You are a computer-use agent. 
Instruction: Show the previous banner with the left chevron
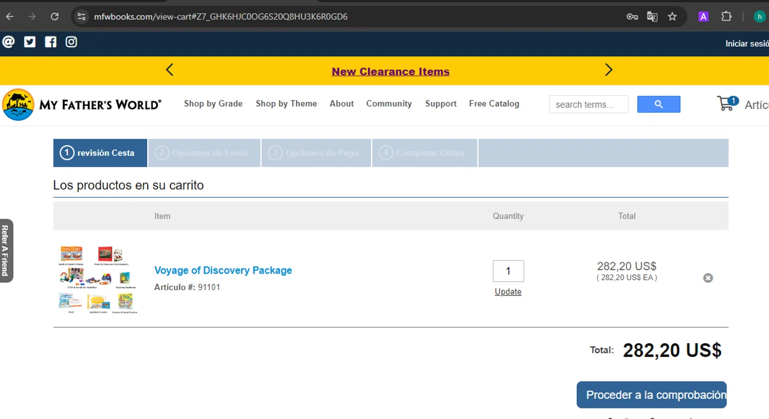pyautogui.click(x=170, y=70)
